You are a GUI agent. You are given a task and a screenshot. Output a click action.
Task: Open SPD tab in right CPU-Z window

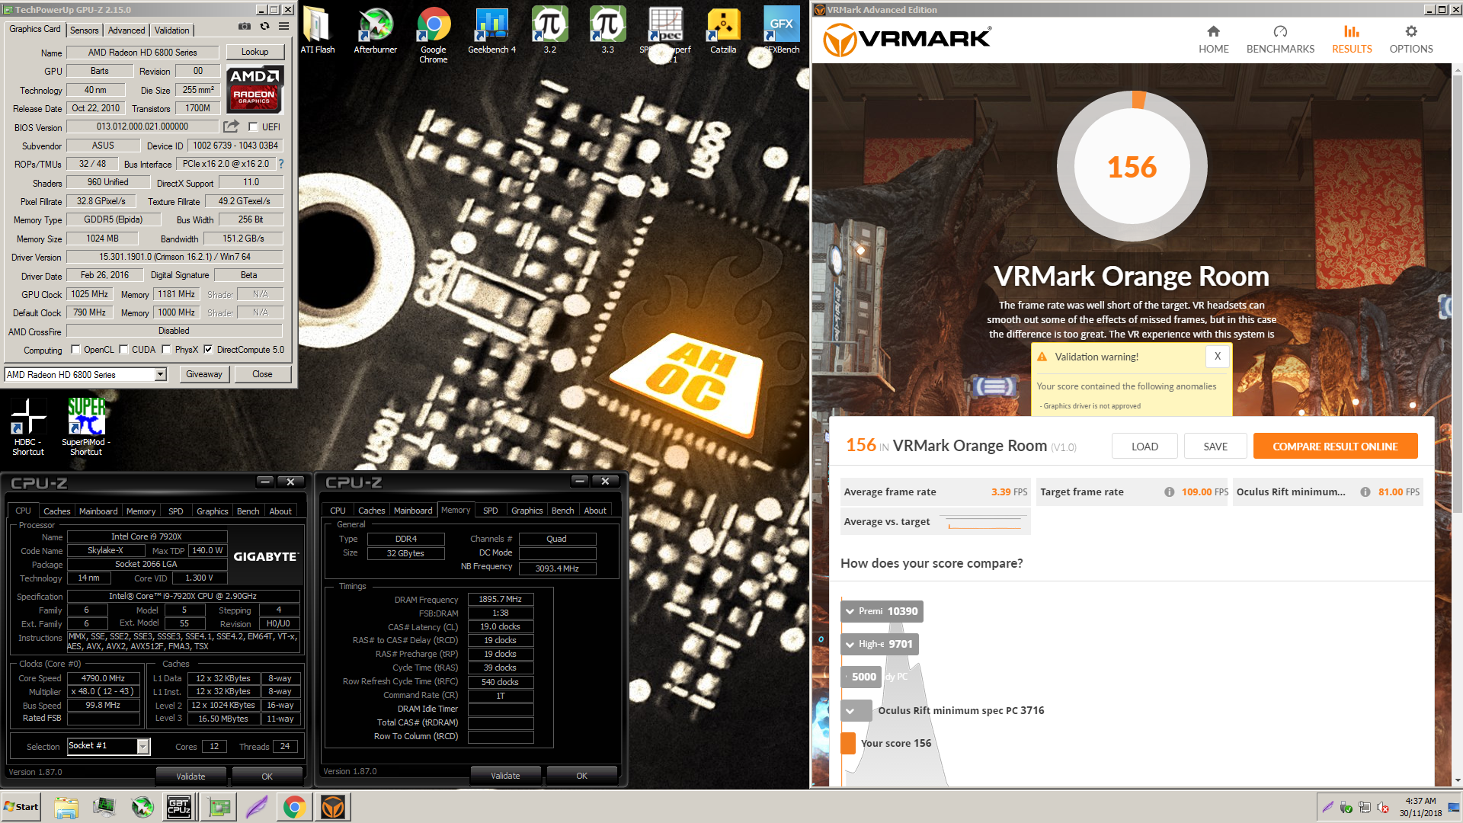coord(491,511)
